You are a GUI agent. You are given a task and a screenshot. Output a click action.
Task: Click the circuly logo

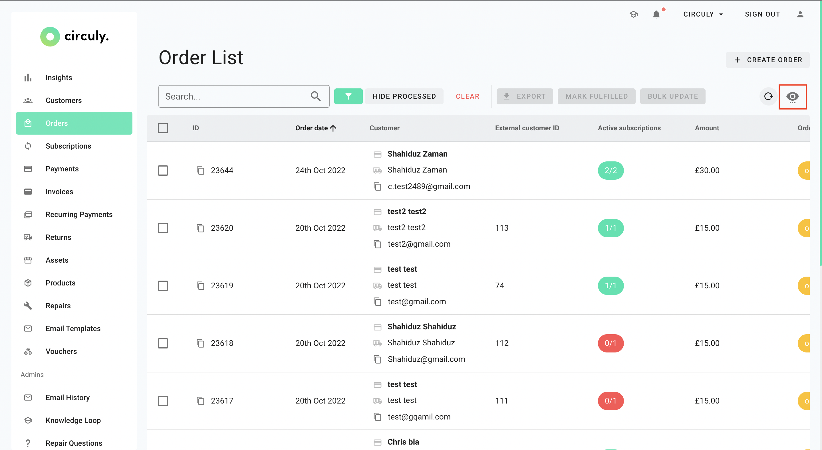[x=74, y=36]
